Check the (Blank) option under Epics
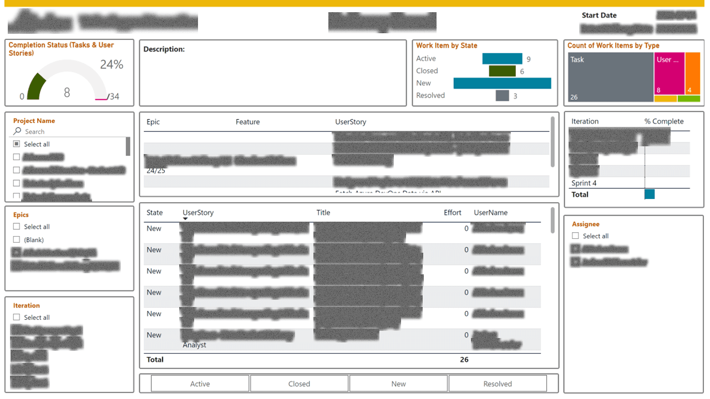710x399 pixels. point(17,239)
